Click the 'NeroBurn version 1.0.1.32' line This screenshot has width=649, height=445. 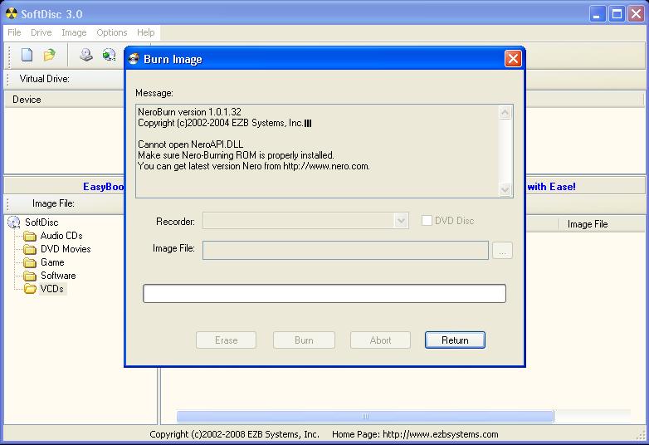189,112
